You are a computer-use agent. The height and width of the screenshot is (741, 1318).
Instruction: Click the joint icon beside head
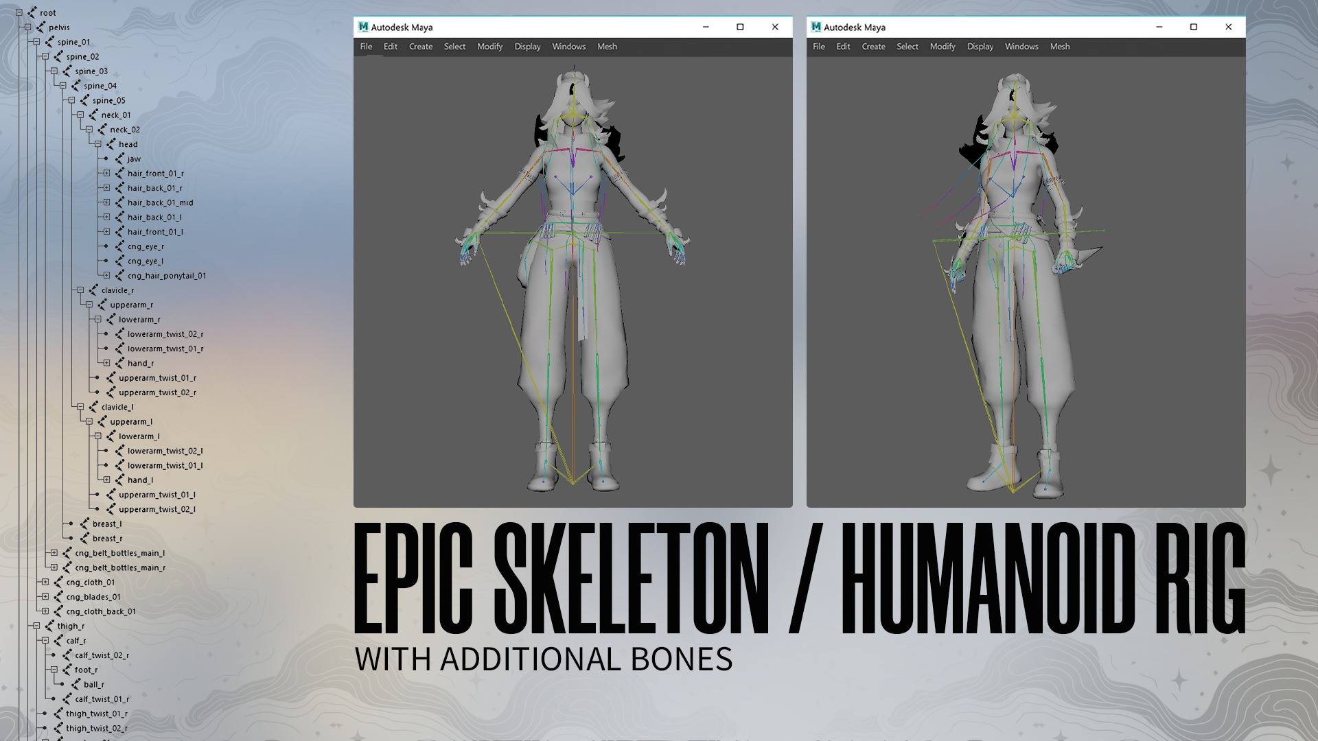(111, 144)
